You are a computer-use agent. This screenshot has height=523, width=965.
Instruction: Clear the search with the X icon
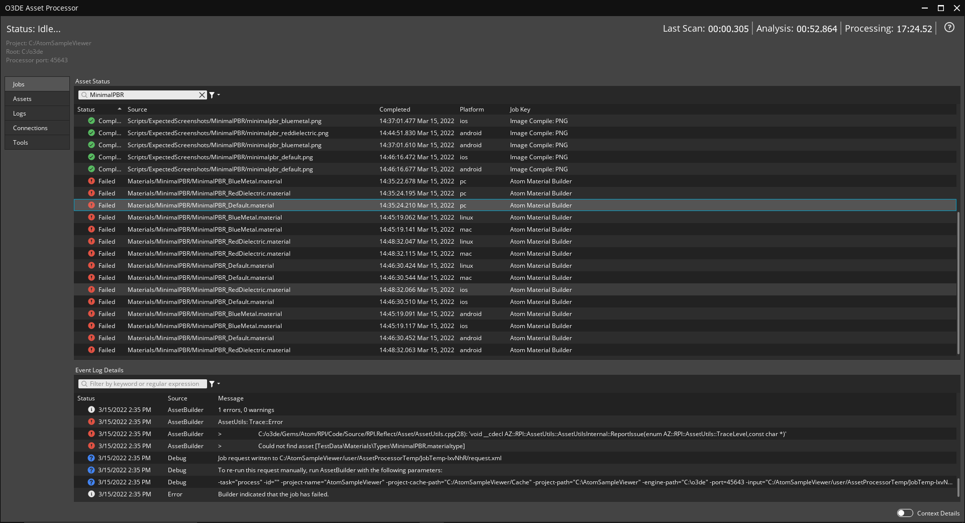click(203, 95)
